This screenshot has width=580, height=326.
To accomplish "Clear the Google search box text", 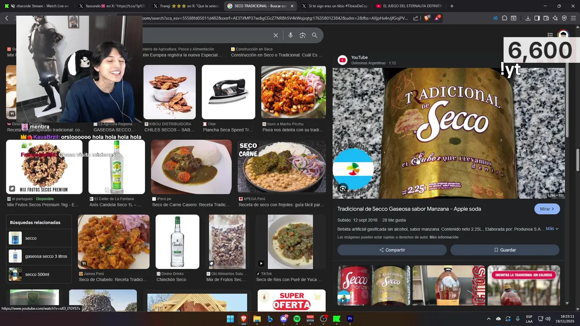I will pos(275,35).
